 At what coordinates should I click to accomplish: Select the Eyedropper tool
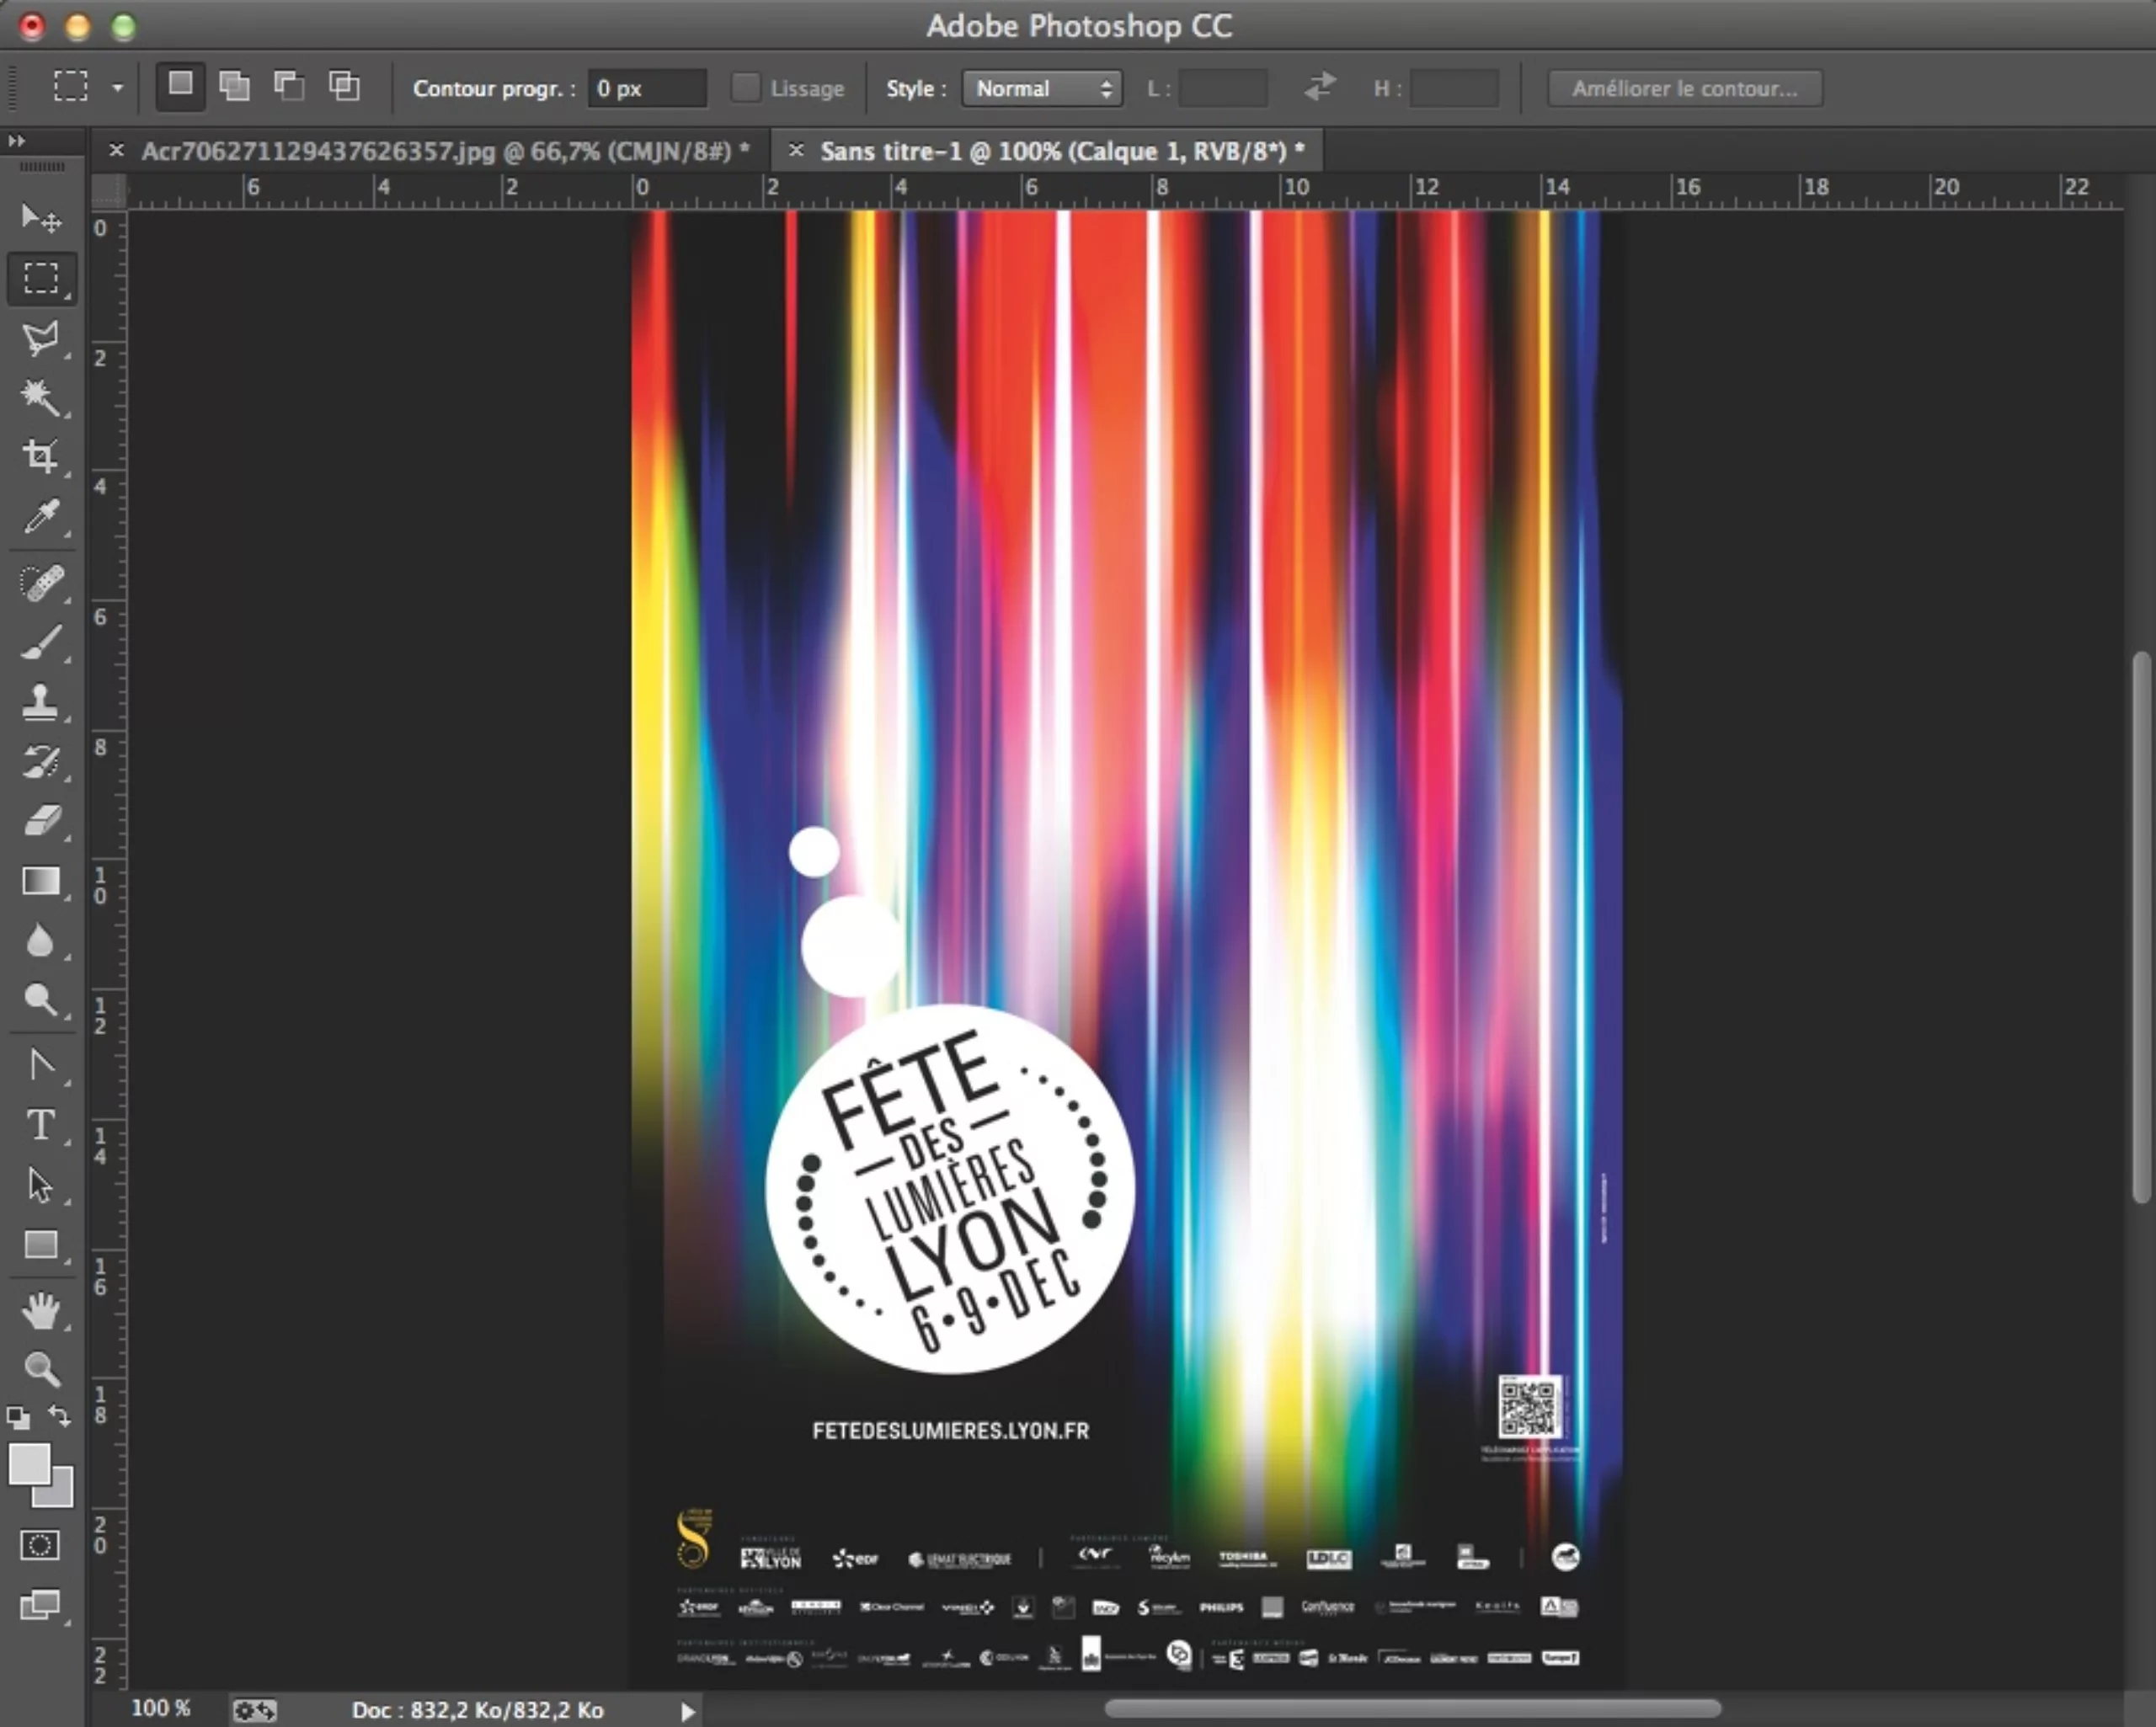[40, 517]
